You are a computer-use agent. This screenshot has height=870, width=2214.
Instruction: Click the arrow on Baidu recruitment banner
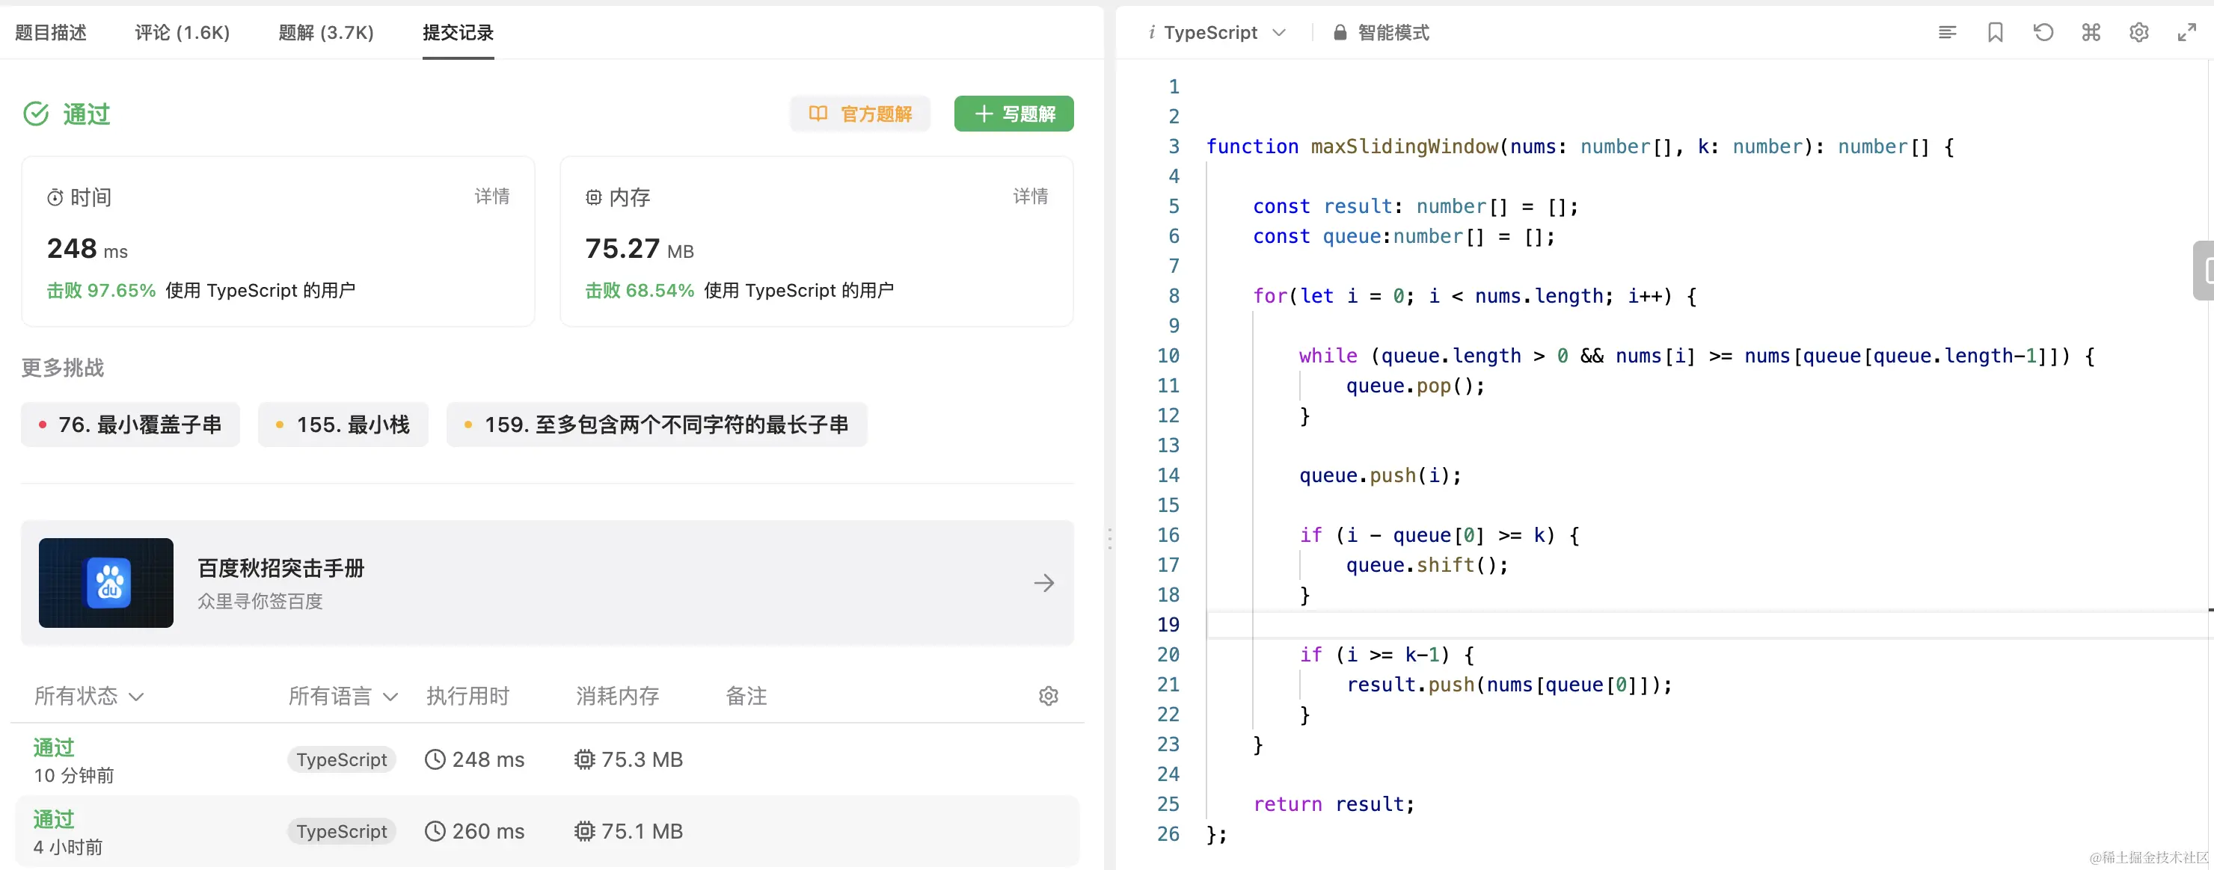tap(1043, 583)
